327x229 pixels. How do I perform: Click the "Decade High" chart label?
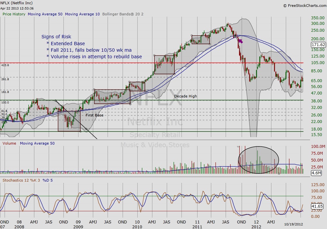point(185,96)
